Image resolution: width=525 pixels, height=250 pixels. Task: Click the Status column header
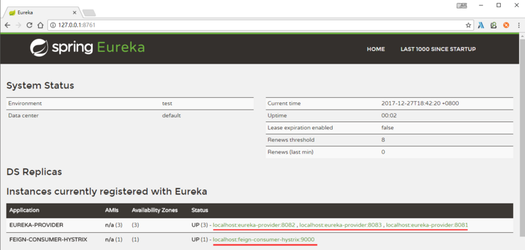click(x=199, y=210)
